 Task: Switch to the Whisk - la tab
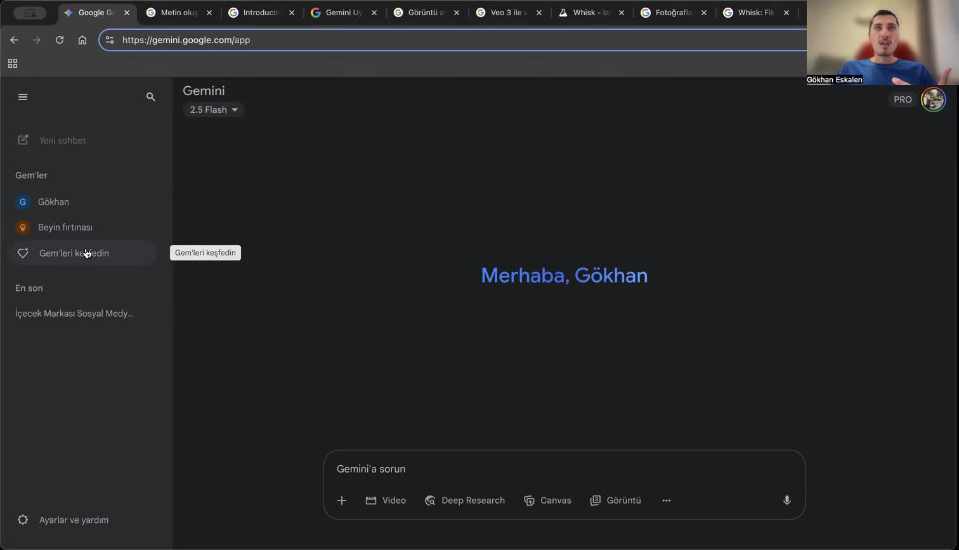point(591,13)
